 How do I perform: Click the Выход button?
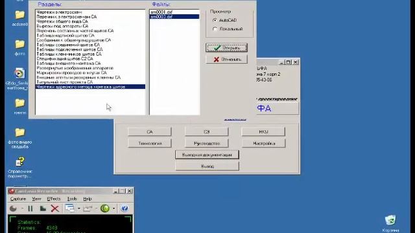[207, 166]
